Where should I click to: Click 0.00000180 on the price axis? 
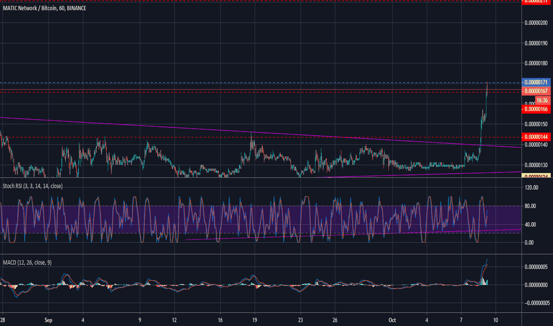click(x=536, y=63)
